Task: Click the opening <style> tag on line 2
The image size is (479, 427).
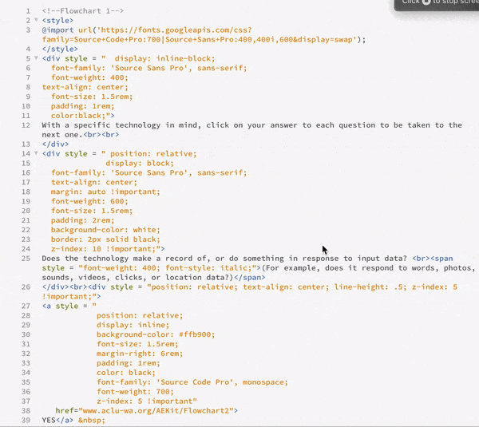Action: click(57, 21)
